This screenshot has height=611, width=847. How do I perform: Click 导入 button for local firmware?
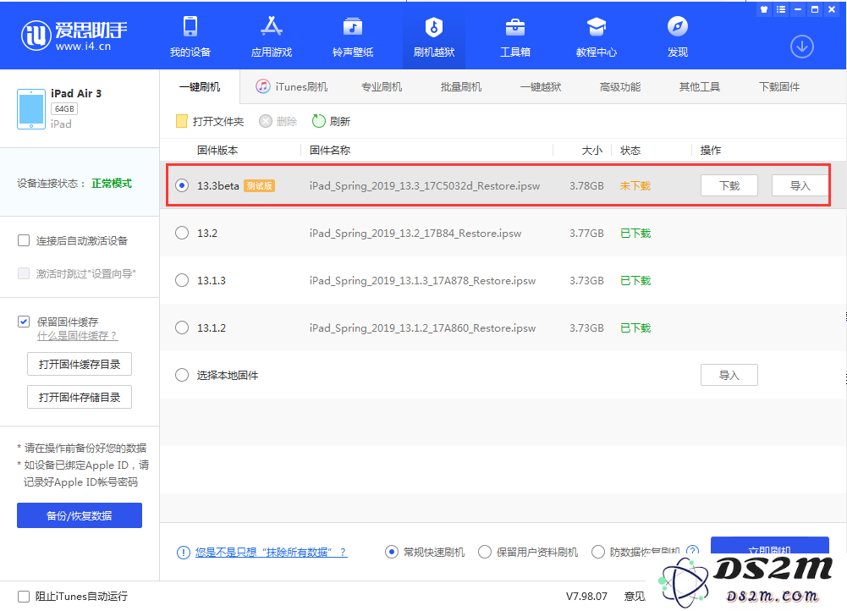pyautogui.click(x=729, y=375)
